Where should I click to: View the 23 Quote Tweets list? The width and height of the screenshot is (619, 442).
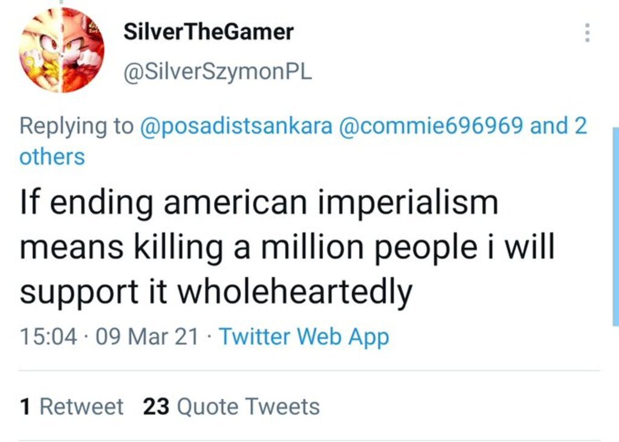[x=231, y=406]
